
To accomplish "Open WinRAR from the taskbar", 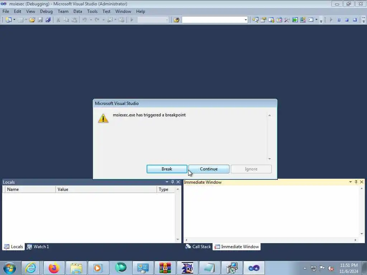I will point(165,268).
